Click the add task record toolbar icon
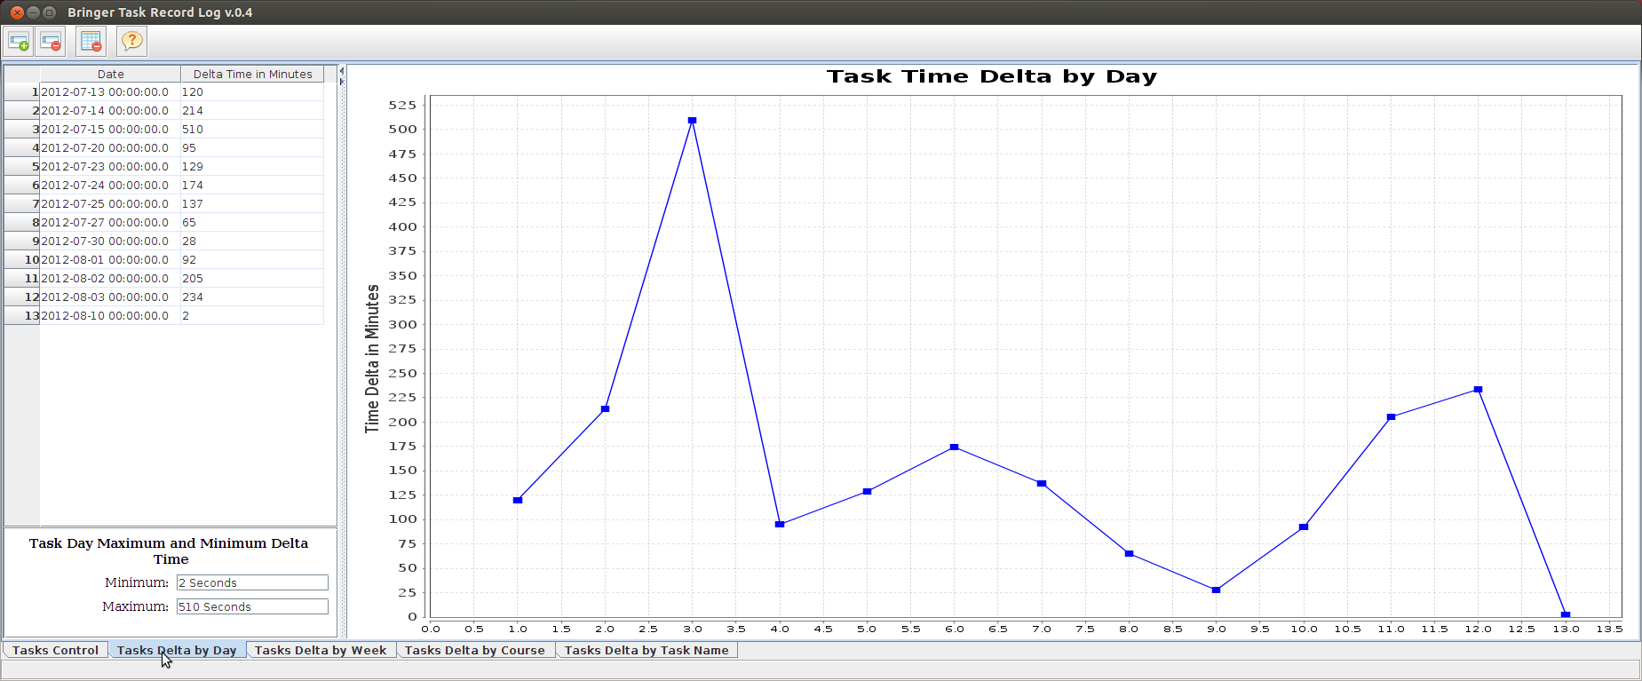This screenshot has height=681, width=1642. coord(19,41)
